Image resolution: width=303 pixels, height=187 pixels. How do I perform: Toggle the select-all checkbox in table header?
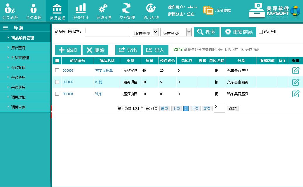(57, 61)
